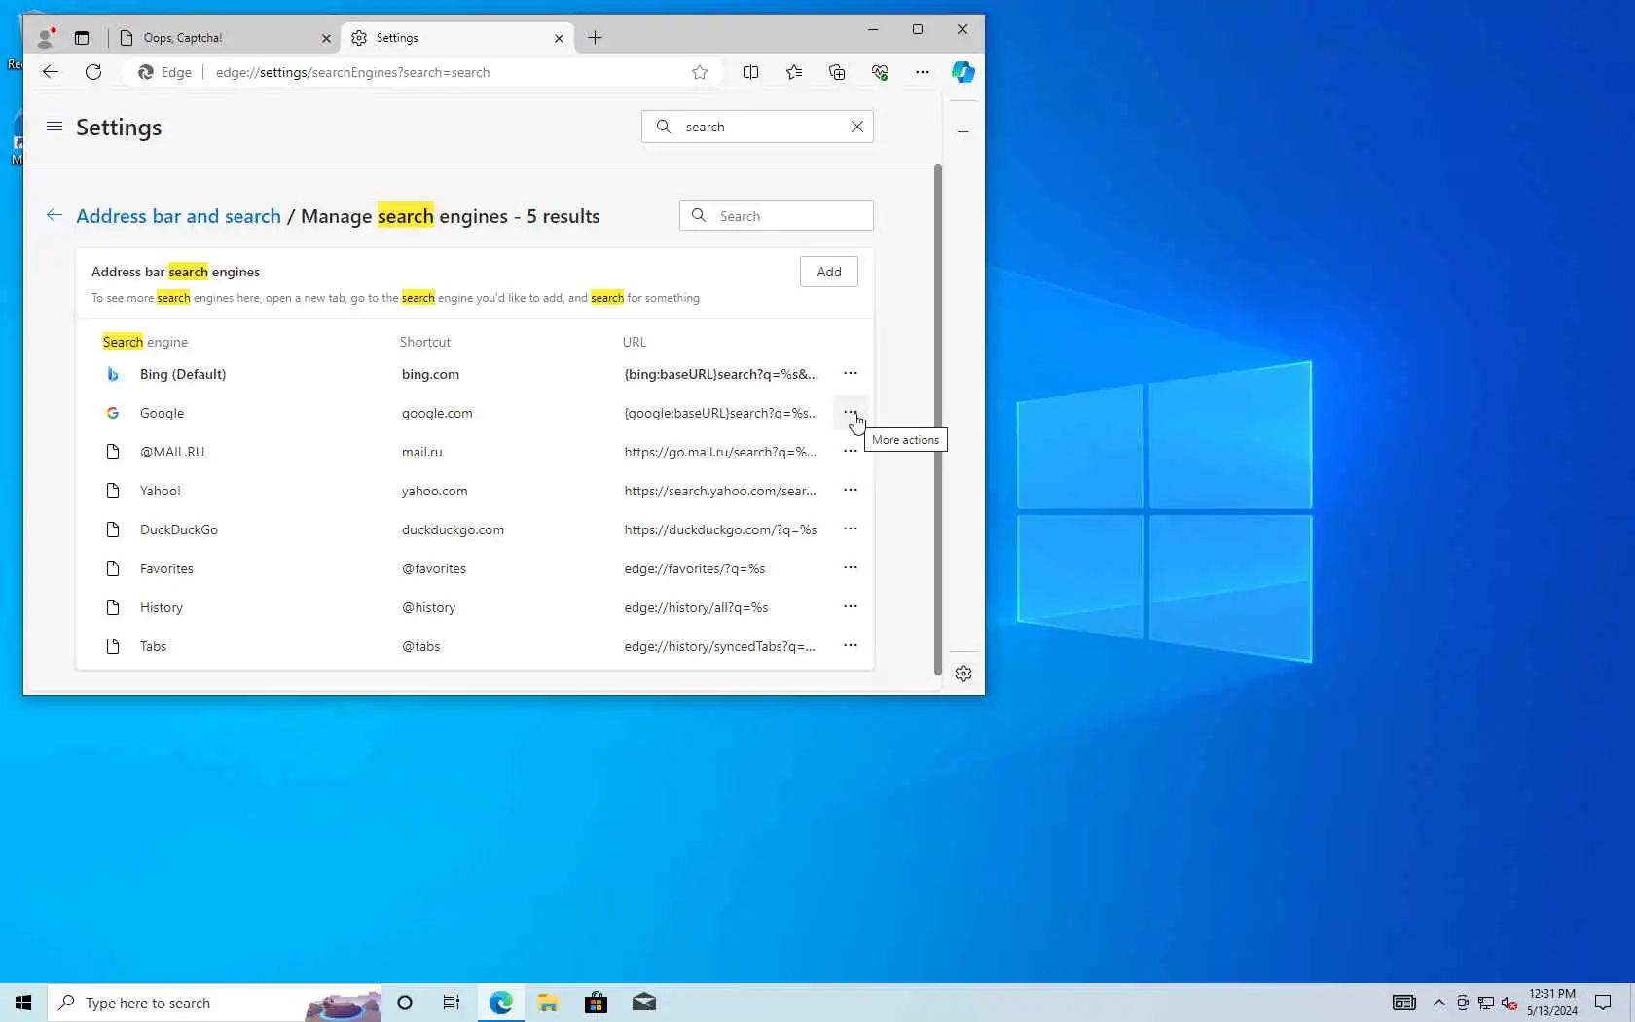This screenshot has height=1022, width=1635.
Task: Open more actions for Google
Action: pos(851,413)
